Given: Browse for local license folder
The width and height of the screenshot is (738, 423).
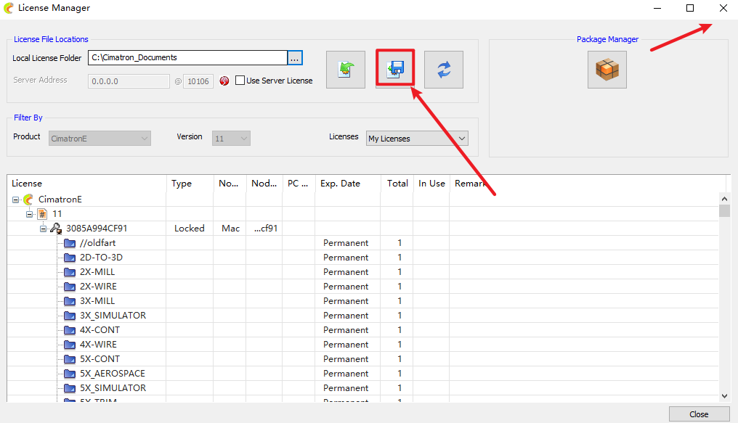Looking at the screenshot, I should click(x=295, y=58).
